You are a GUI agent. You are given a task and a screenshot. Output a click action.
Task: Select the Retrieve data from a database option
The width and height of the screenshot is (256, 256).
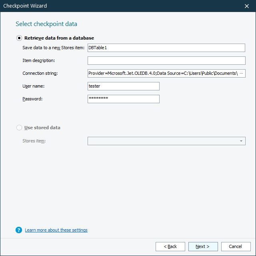(x=19, y=38)
